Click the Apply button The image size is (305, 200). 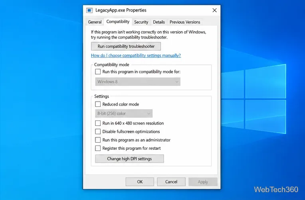203,182
